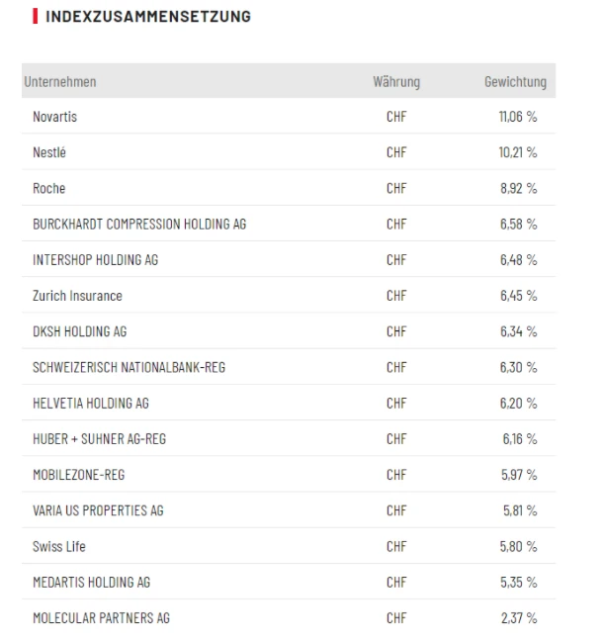
Task: Click Huber + Suhner AG-REG
Action: (x=99, y=439)
